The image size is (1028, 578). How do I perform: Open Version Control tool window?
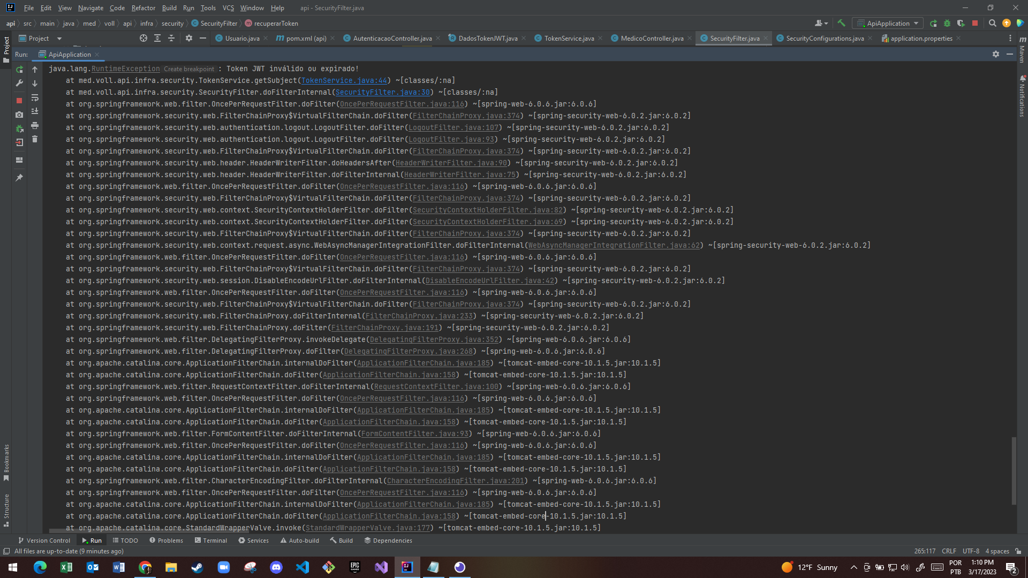[44, 541]
